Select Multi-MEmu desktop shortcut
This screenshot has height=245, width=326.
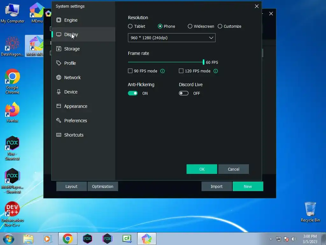(x=35, y=46)
